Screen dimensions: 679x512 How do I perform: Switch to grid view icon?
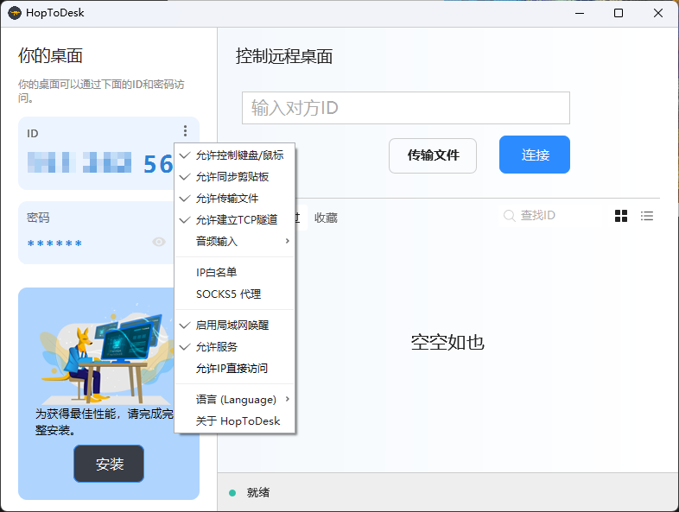[x=621, y=216]
